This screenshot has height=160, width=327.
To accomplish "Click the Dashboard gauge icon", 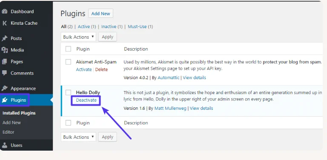I will (x=5, y=11).
